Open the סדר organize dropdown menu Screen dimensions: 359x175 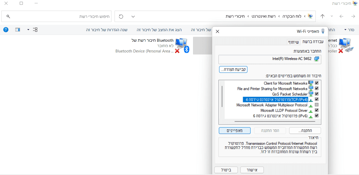[x=349, y=30]
